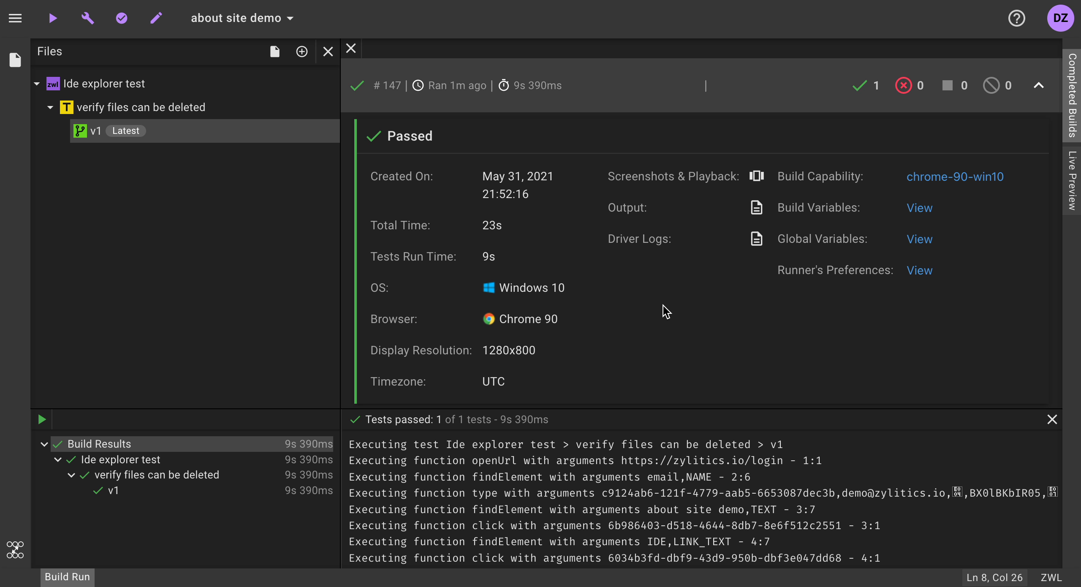1081x587 pixels.
Task: Open Screenshots & Playback viewer icon
Action: (756, 176)
